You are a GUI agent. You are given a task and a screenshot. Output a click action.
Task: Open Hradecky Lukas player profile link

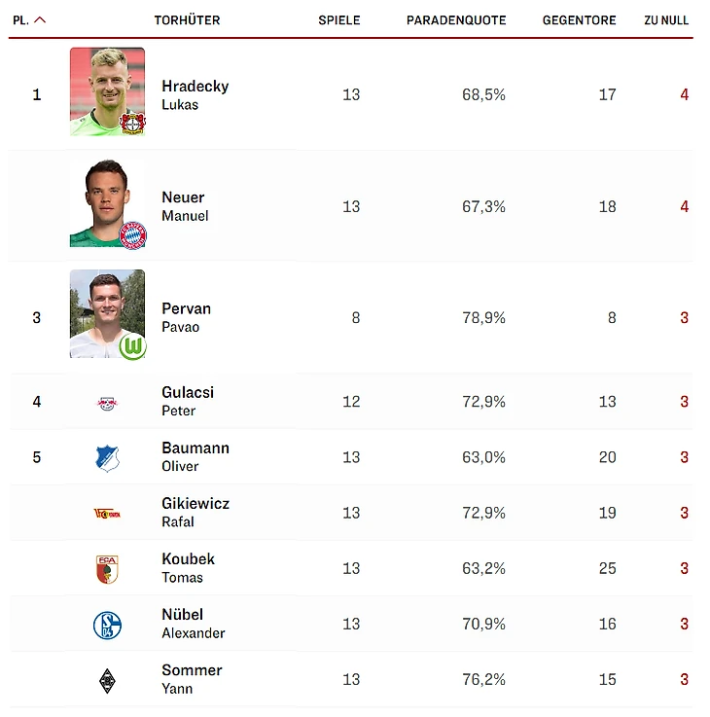[195, 94]
